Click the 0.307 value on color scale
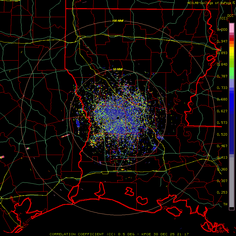236x236 pixels. point(222,181)
